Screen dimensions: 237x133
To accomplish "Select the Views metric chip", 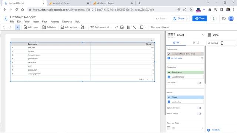I will click(185, 97).
